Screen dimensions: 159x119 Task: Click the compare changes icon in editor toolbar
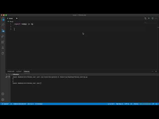145,18
